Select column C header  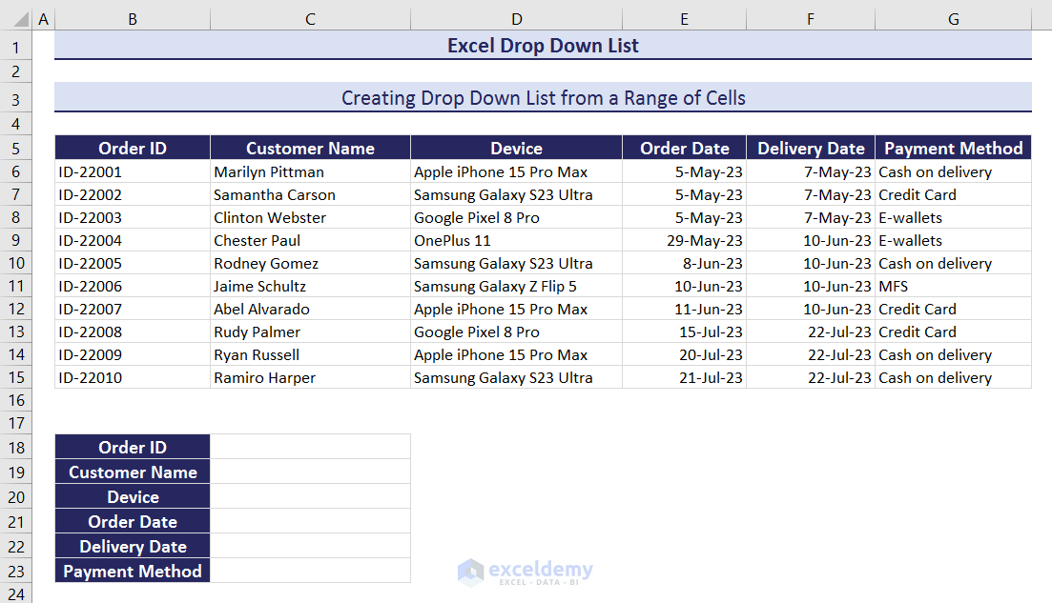(x=310, y=19)
